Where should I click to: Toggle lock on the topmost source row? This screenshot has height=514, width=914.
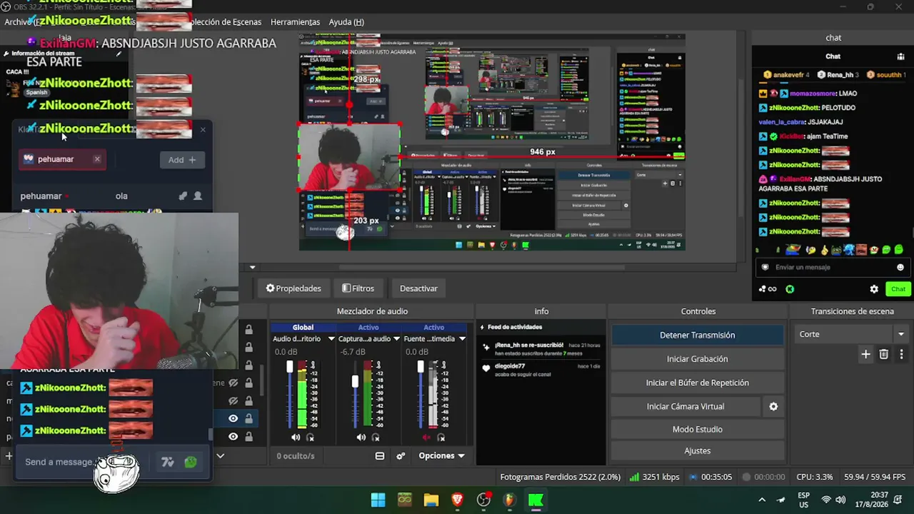tap(248, 330)
